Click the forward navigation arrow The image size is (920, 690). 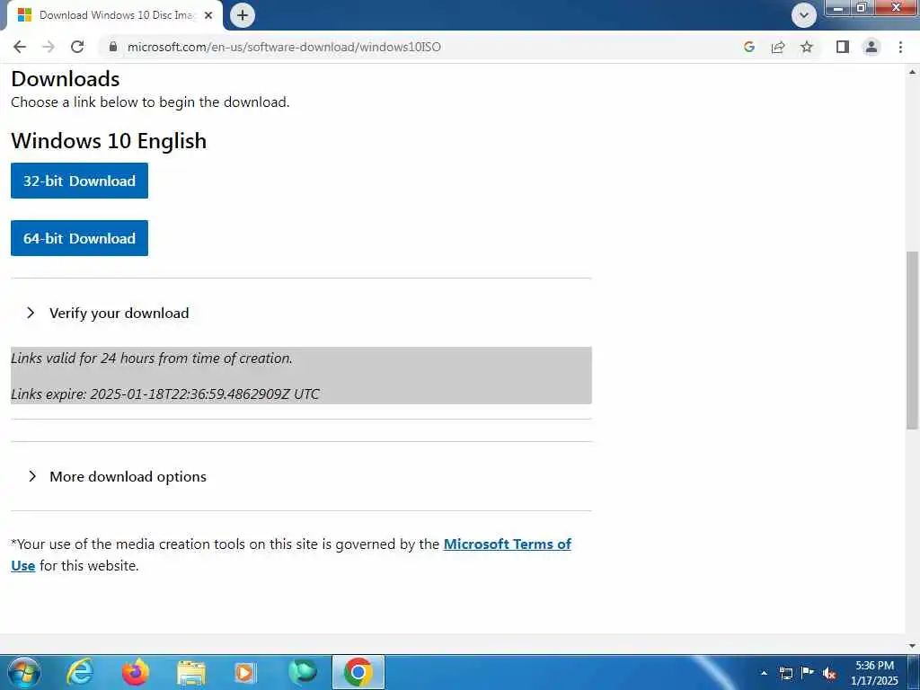click(49, 47)
